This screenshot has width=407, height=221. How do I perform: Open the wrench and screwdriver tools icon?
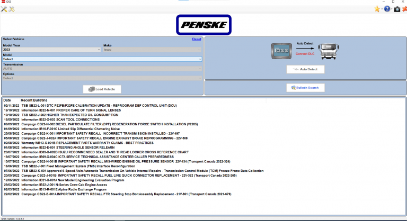pos(4,9)
